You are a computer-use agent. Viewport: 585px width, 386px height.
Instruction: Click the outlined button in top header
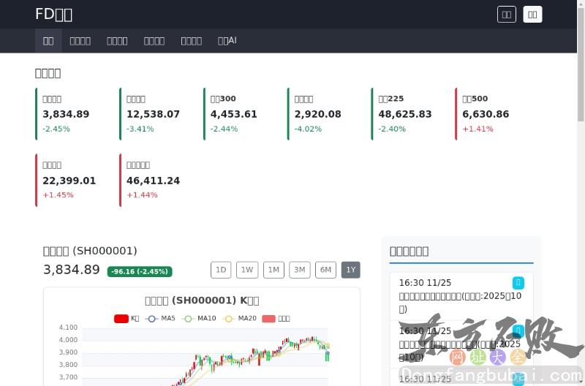tap(506, 14)
